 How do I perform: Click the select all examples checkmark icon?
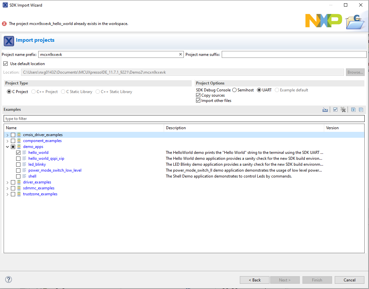coord(335,110)
